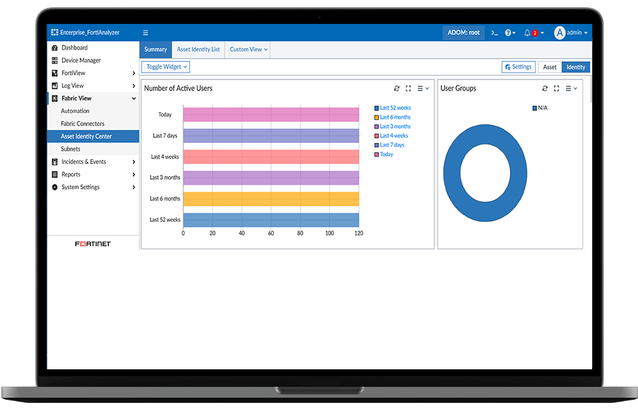This screenshot has width=638, height=412.
Task: Open the Custom View dropdown tab
Action: (x=248, y=49)
